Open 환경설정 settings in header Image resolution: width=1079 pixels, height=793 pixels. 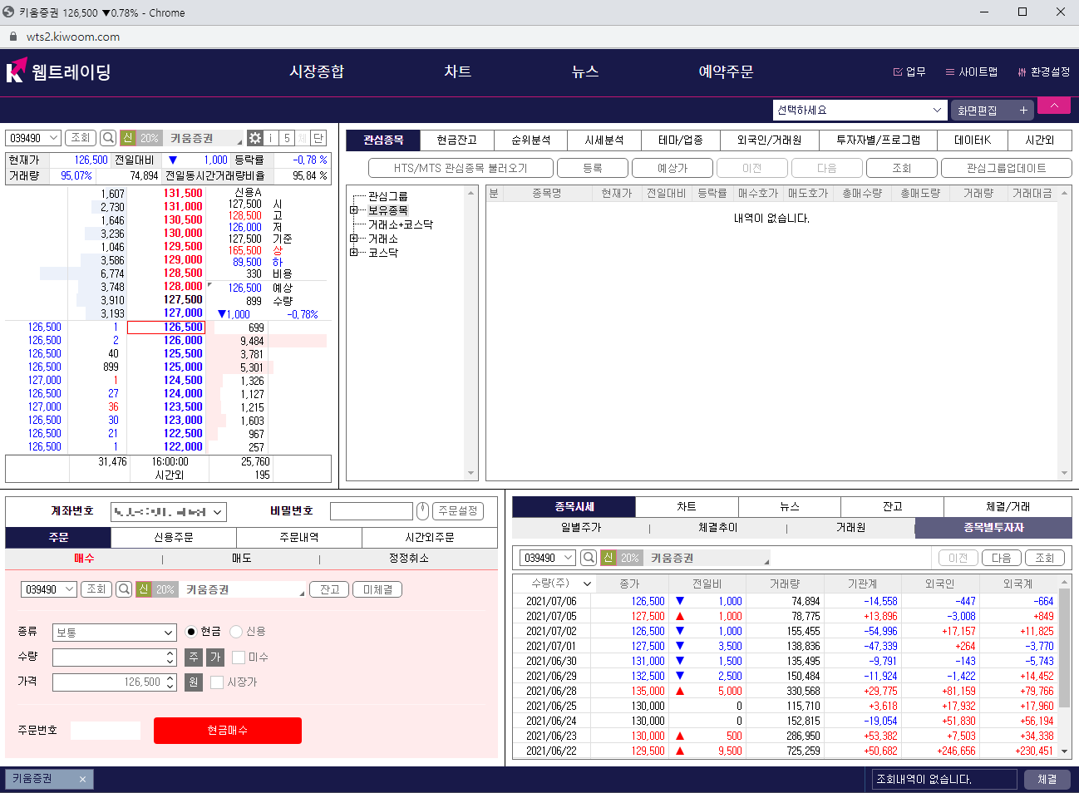coord(1043,72)
